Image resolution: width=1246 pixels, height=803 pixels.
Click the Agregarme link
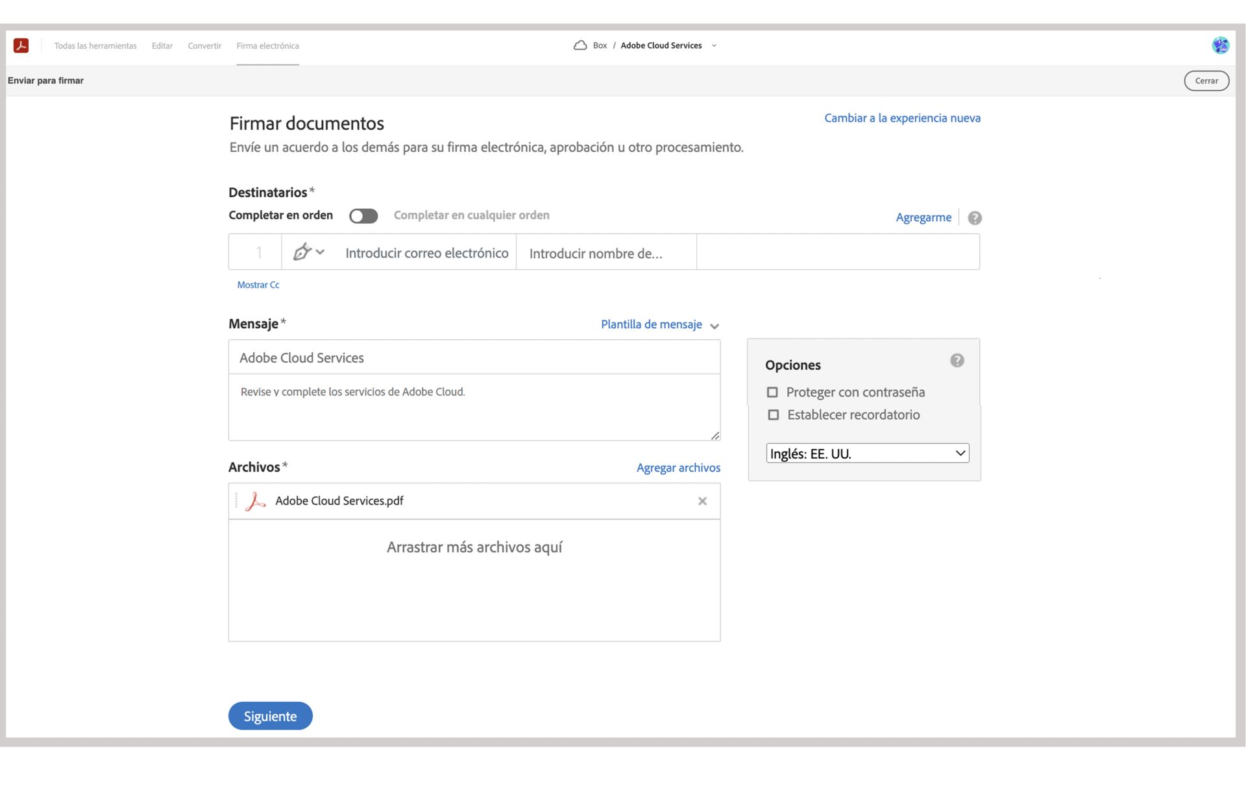[923, 218]
